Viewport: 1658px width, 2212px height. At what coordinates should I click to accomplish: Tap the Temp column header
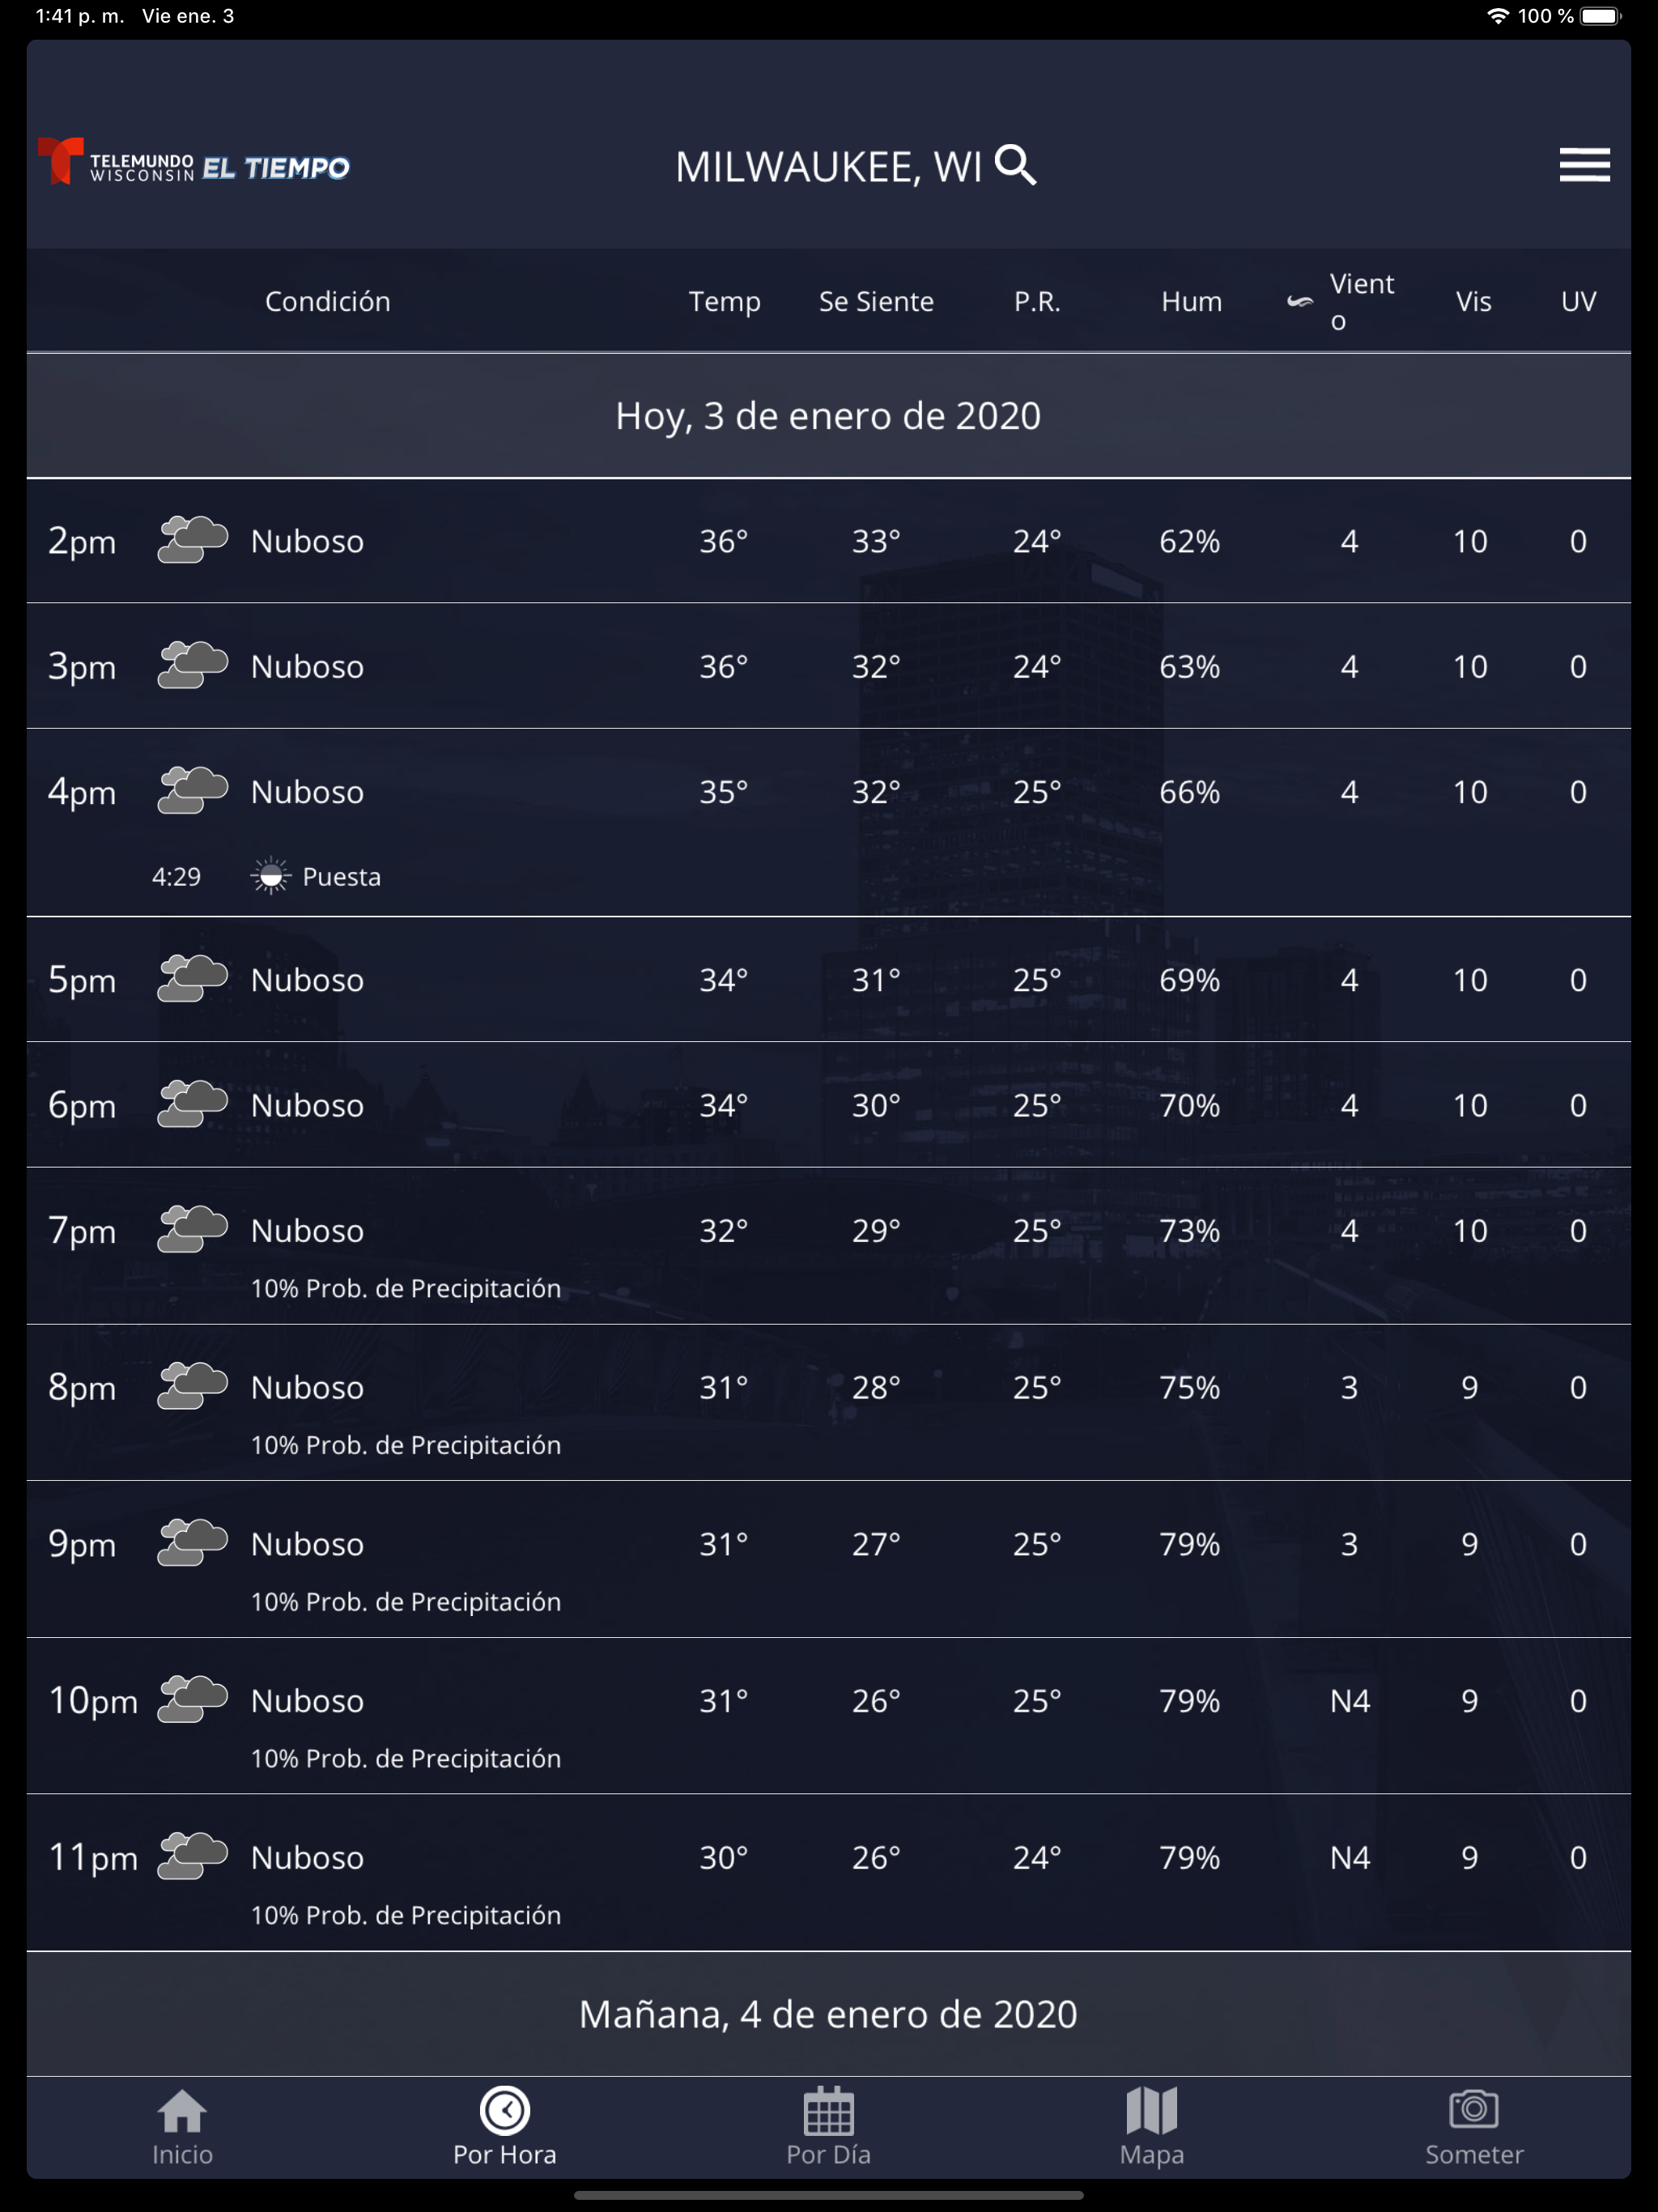point(724,301)
